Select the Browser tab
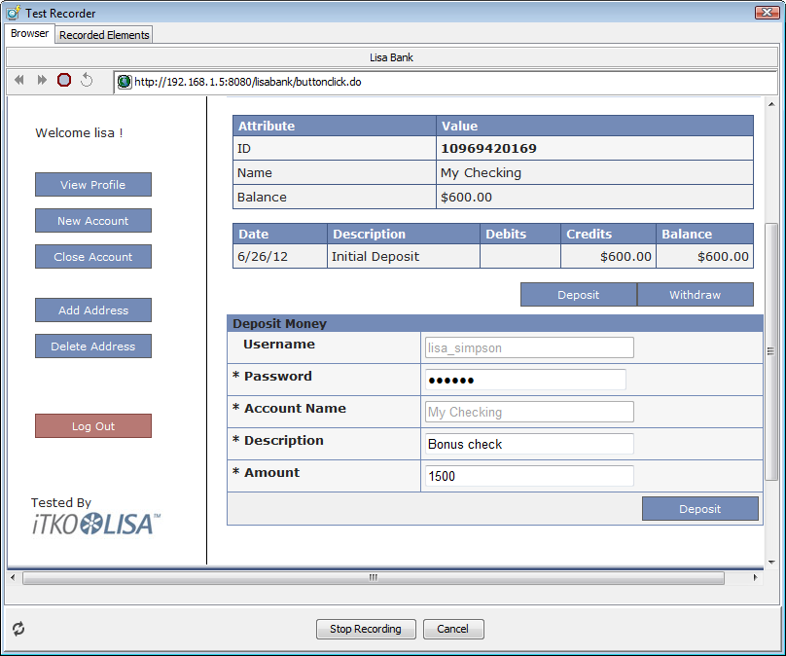786x656 pixels. [29, 33]
